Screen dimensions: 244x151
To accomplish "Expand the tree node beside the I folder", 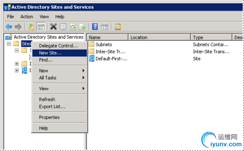I will click(17, 64).
